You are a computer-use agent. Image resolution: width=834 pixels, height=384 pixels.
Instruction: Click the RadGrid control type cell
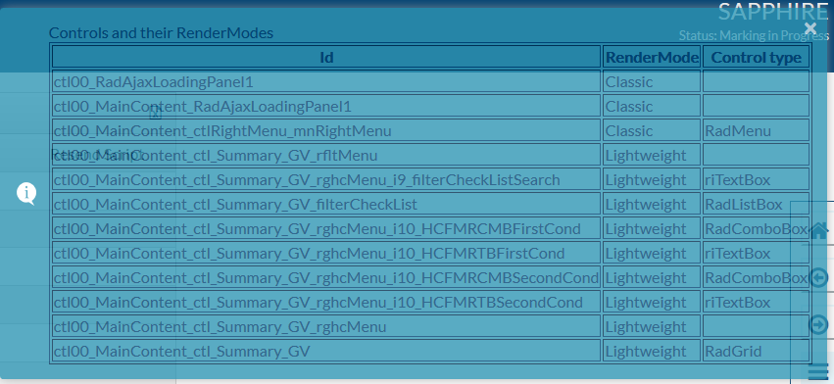tap(756, 351)
